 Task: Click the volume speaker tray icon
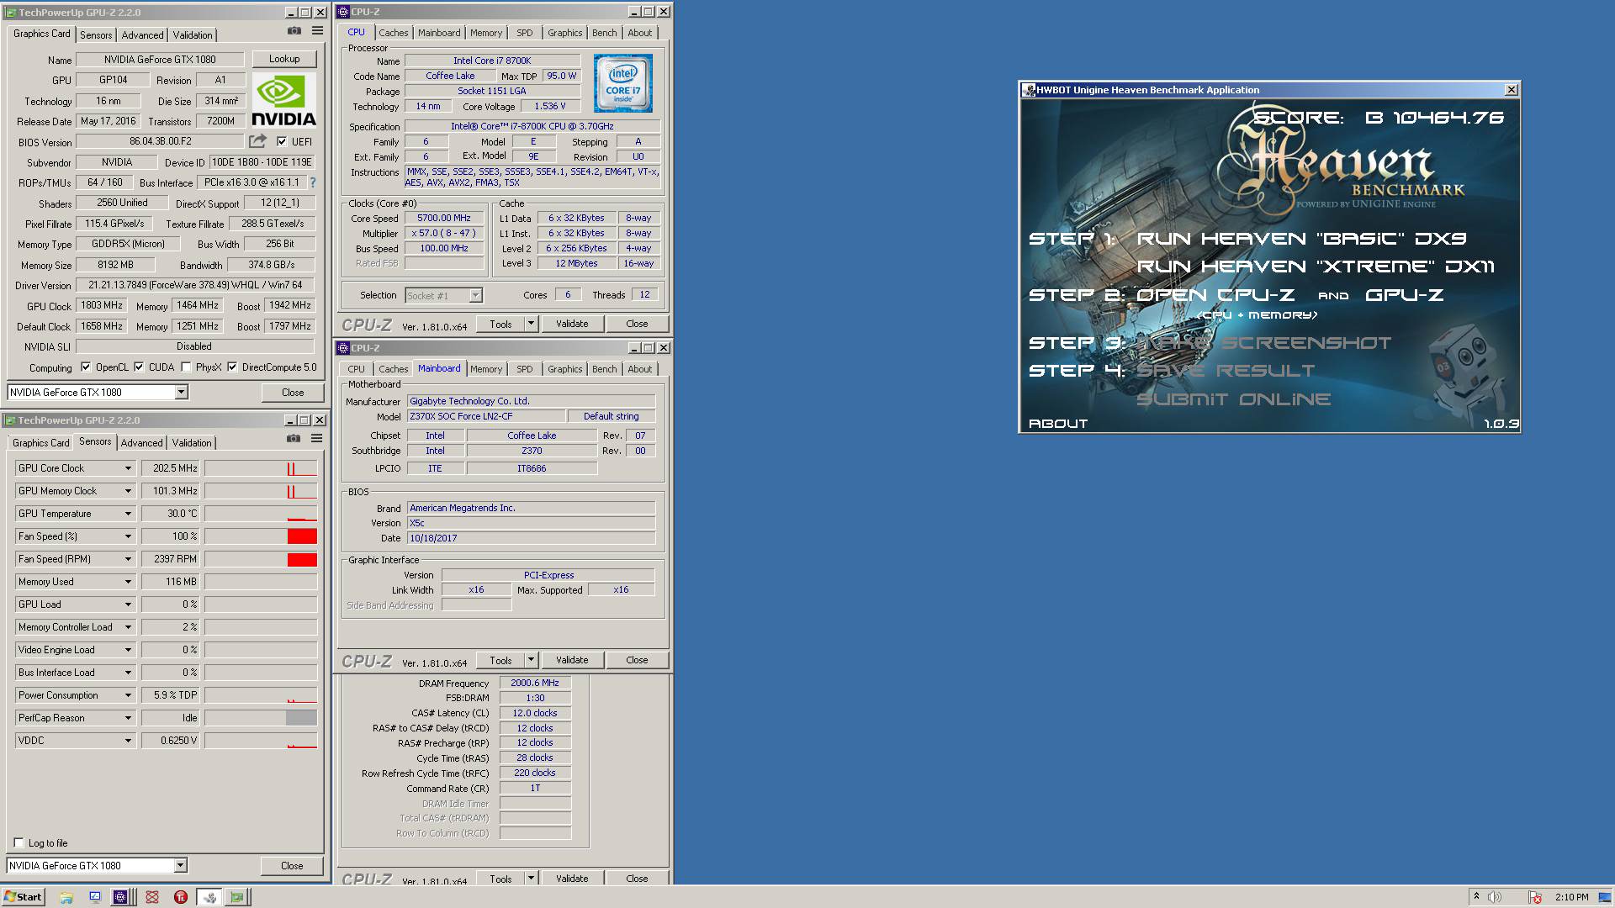(1495, 897)
